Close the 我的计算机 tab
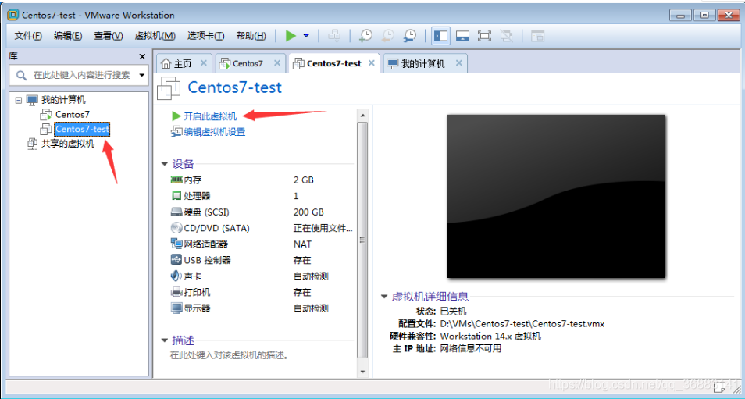Image resolution: width=745 pixels, height=399 pixels. 459,62
